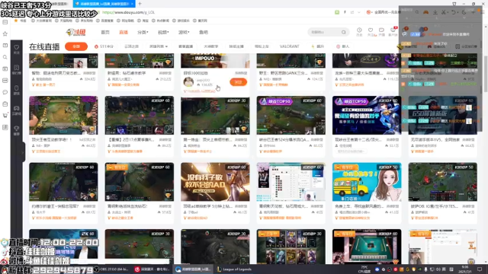This screenshot has height=274, width=488.
Task: Click the streamer avatar in hovered card
Action: [188, 82]
